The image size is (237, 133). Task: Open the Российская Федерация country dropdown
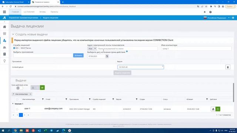tap(216, 18)
